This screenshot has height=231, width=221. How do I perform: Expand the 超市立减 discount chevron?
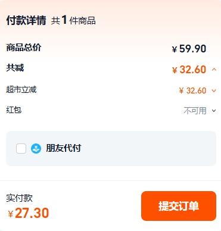click(x=214, y=90)
